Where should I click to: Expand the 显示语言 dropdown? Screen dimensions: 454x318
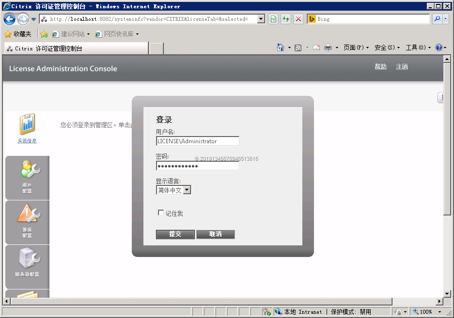tap(187, 190)
